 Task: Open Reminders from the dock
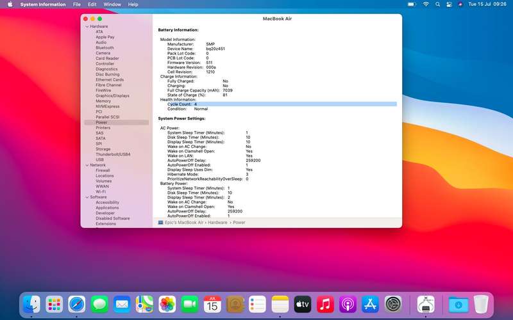coord(258,305)
